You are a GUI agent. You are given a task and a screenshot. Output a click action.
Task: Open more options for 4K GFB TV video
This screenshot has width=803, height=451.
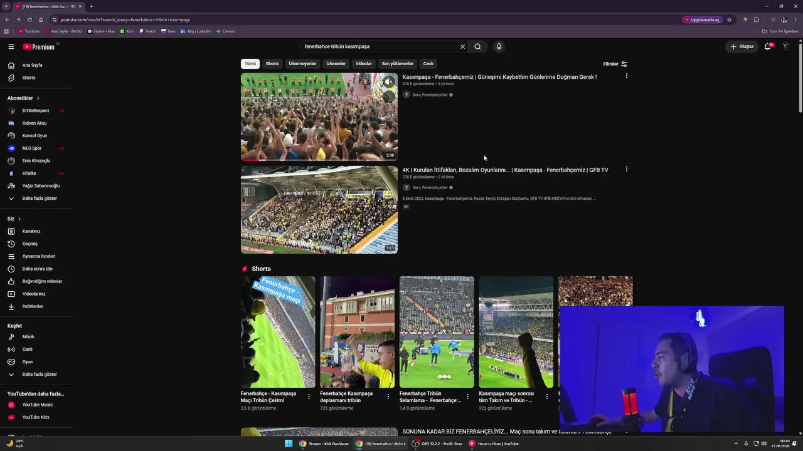tap(626, 169)
